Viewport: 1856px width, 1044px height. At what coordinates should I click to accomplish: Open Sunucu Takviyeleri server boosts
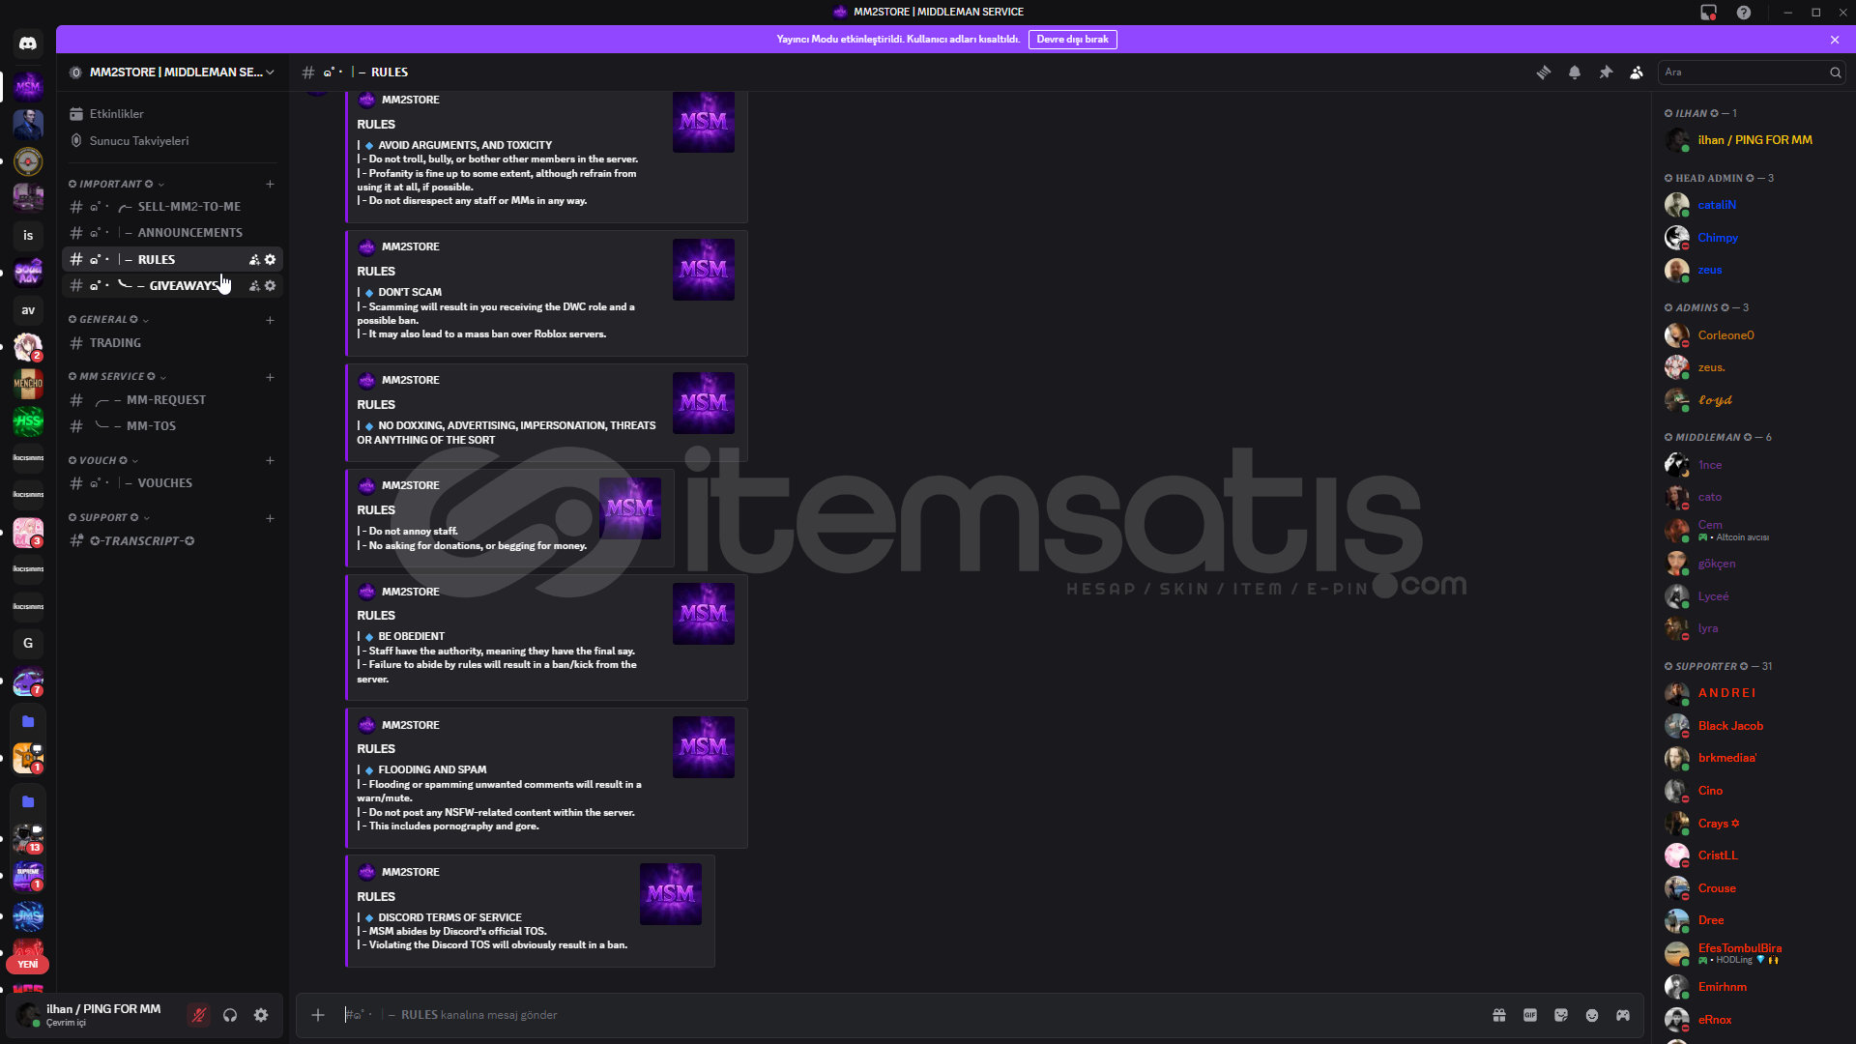click(172, 141)
